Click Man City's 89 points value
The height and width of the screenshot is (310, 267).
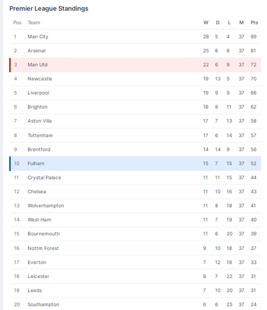pos(253,37)
